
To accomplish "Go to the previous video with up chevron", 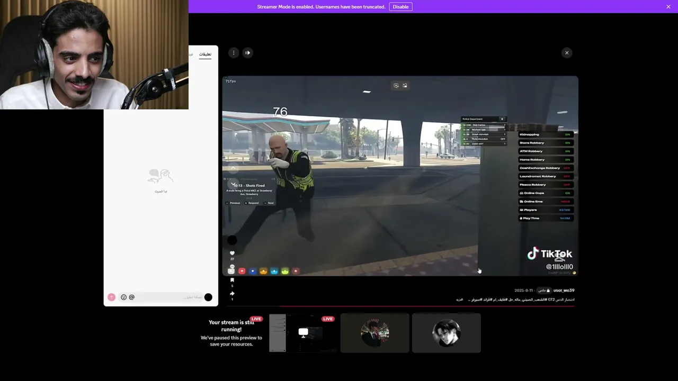I will tap(233, 168).
